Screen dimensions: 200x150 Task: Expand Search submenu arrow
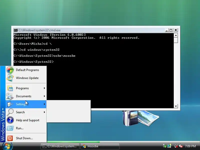(x=44, y=112)
